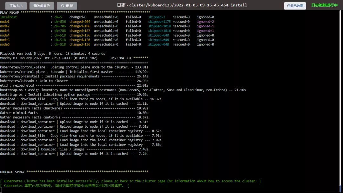Click the 日志追踪进行中 log tracking status
This screenshot has width=343, height=193.
(324, 5)
